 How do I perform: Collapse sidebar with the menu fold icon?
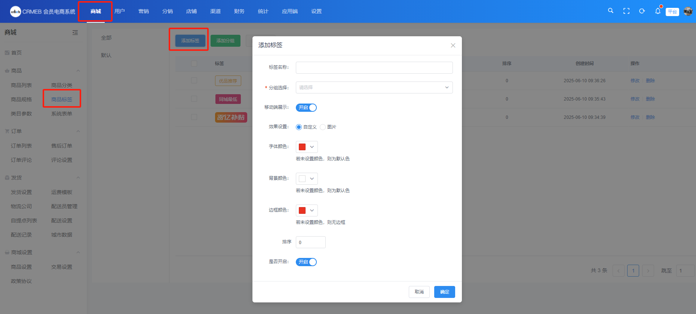75,33
